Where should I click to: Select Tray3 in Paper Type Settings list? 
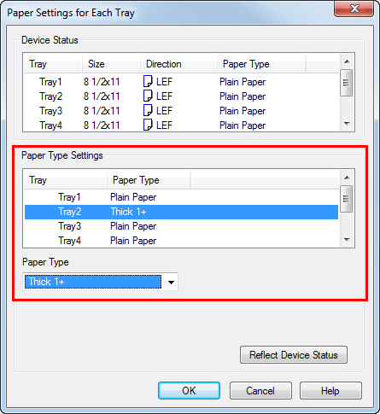pyautogui.click(x=181, y=226)
